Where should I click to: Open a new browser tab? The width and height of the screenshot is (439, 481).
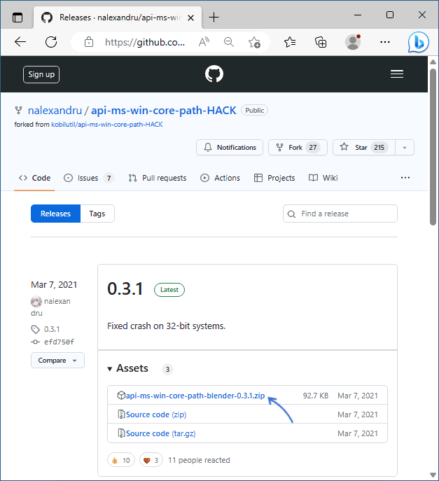pos(214,18)
